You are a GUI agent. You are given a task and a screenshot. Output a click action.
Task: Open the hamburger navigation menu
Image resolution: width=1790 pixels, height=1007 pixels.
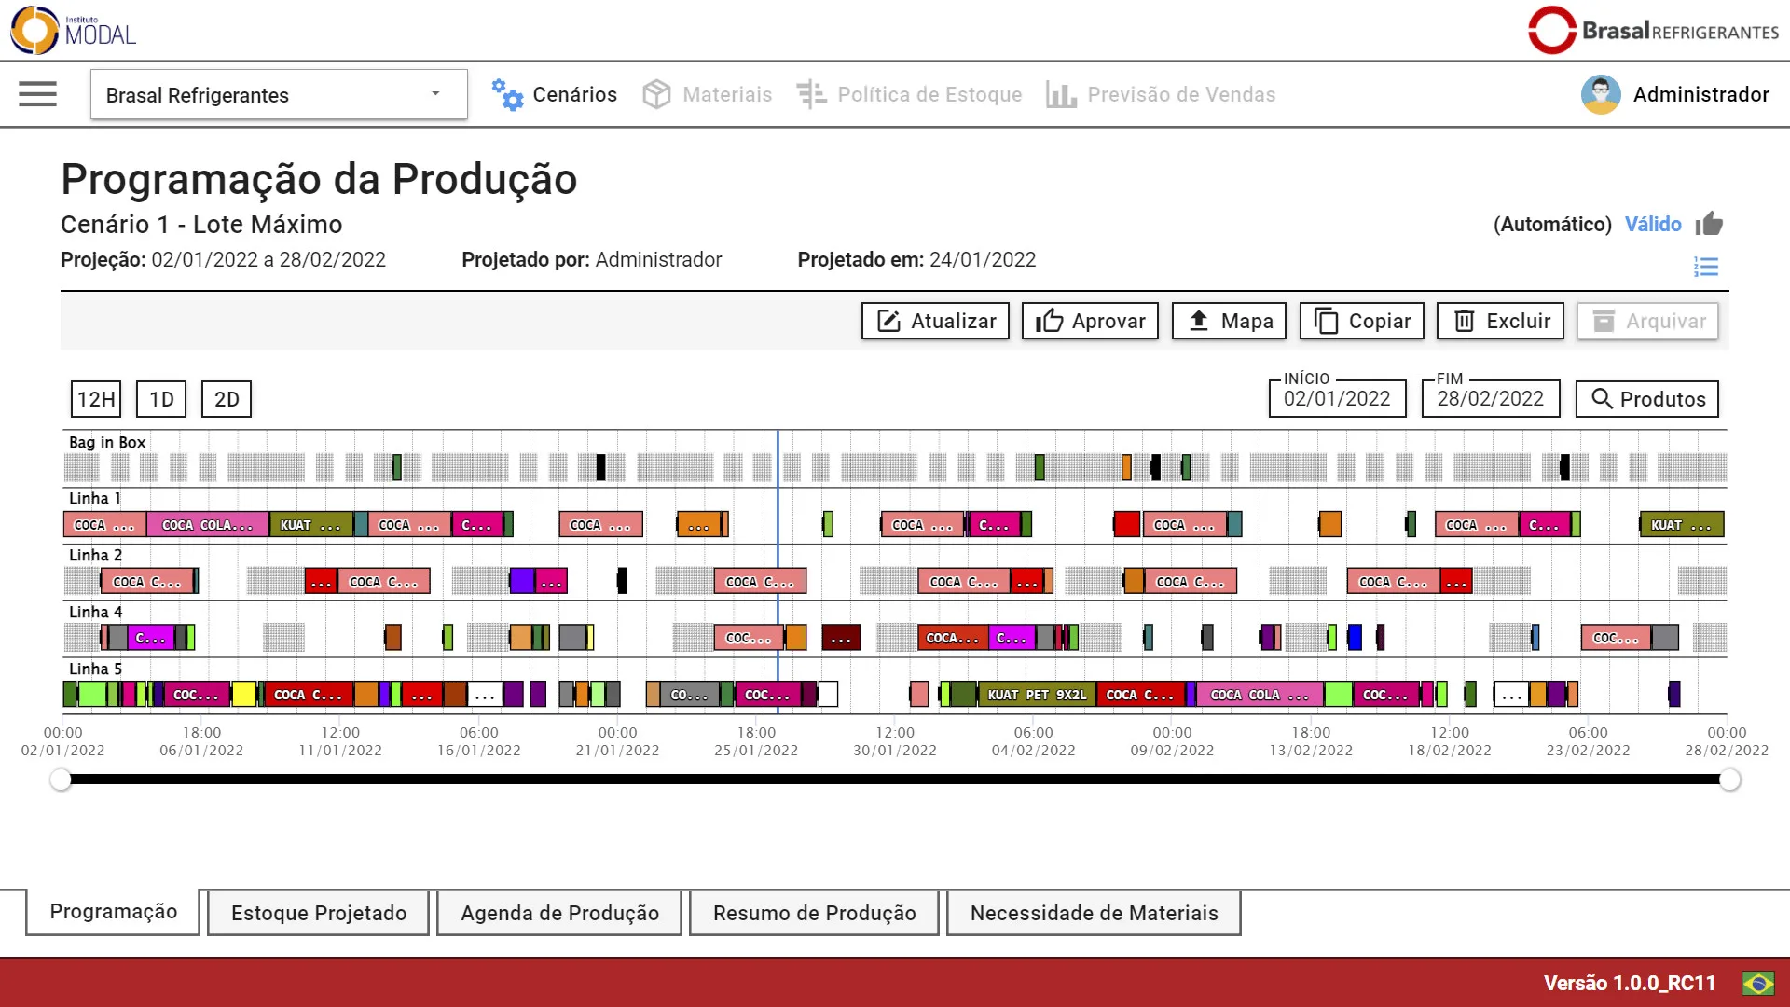[x=37, y=94]
